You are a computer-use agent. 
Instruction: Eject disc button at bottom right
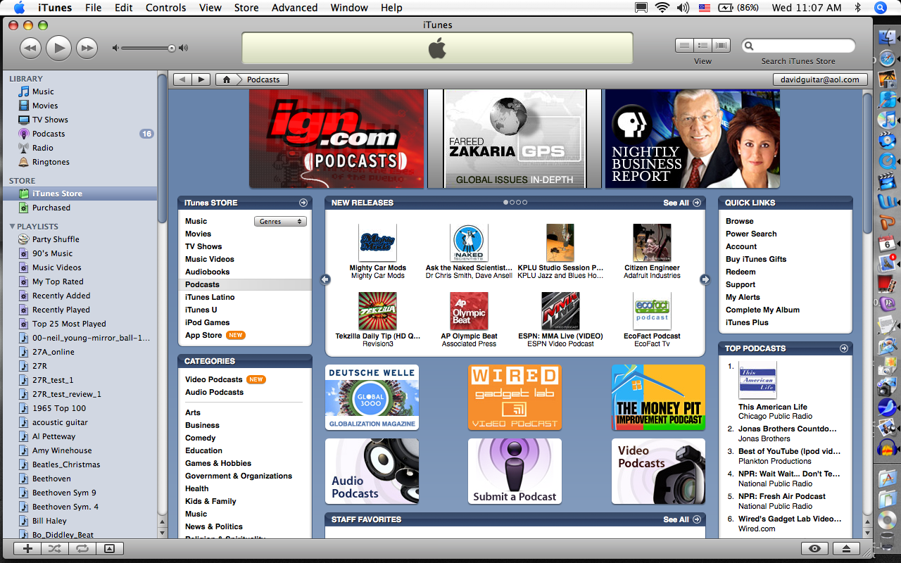tap(847, 549)
